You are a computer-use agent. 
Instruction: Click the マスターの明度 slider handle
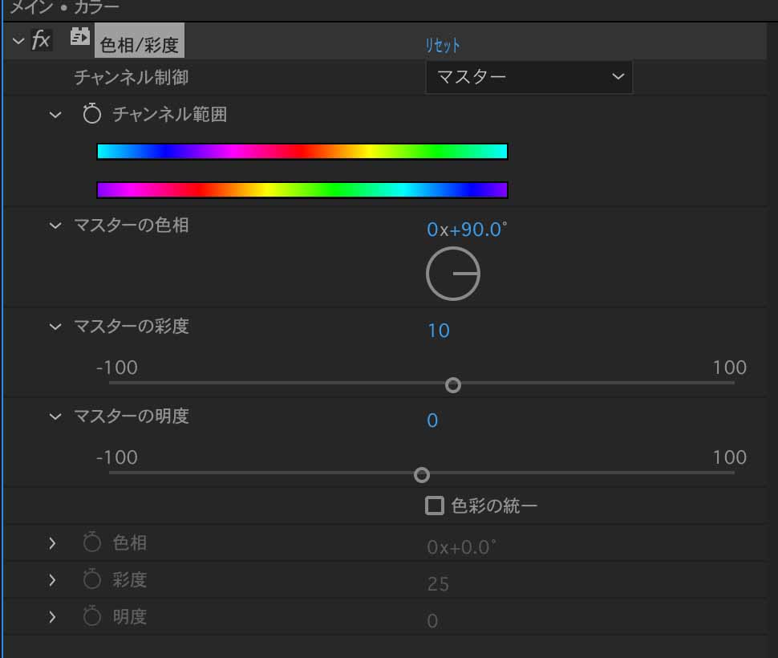coord(422,475)
